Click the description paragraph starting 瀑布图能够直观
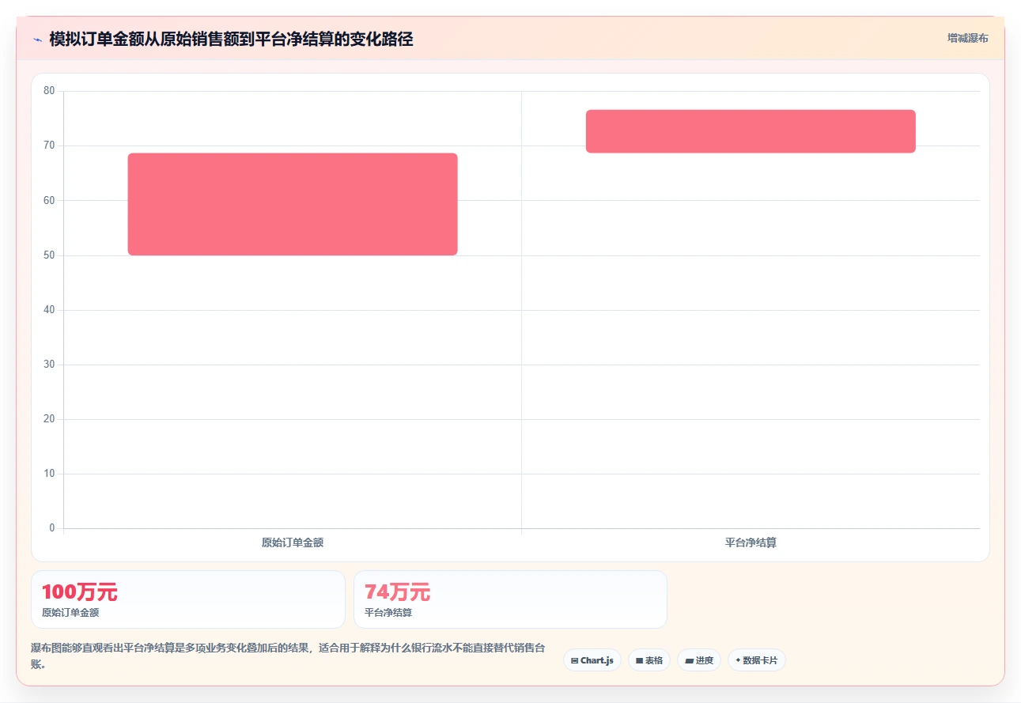The height and width of the screenshot is (703, 1021). [288, 656]
